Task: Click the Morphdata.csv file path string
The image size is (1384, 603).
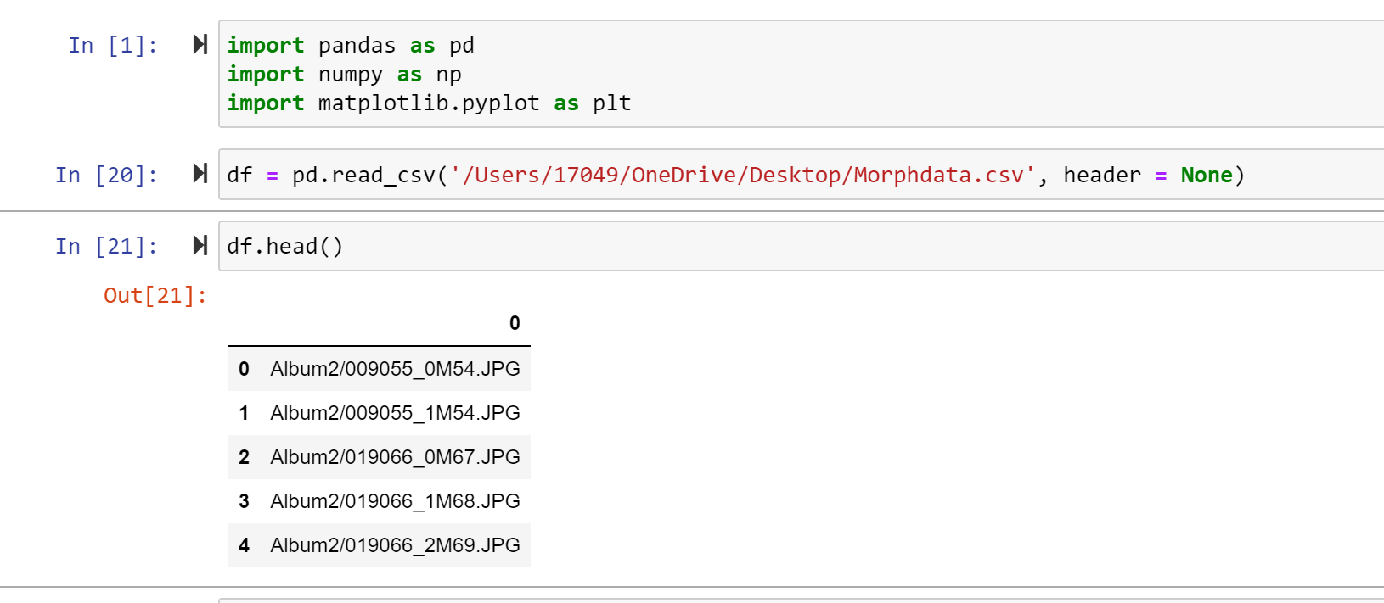Action: pos(743,175)
